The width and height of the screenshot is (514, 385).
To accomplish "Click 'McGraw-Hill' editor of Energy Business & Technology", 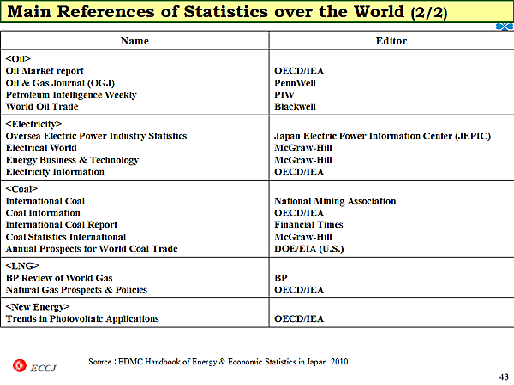I will click(303, 160).
